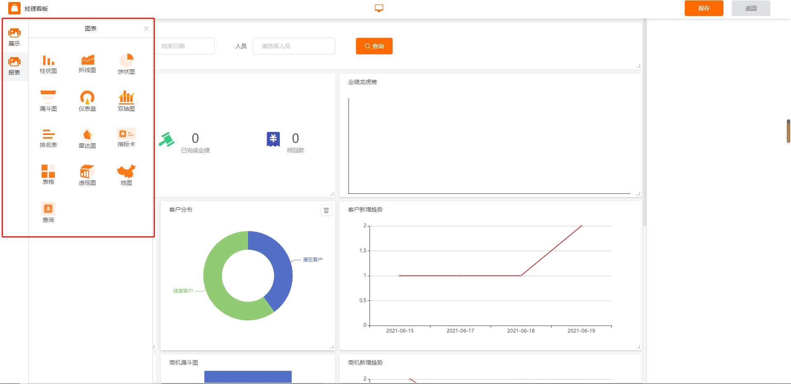The image size is (791, 384).
Task: Click the 商机漏斗图 blue funnel bar
Action: point(248,377)
